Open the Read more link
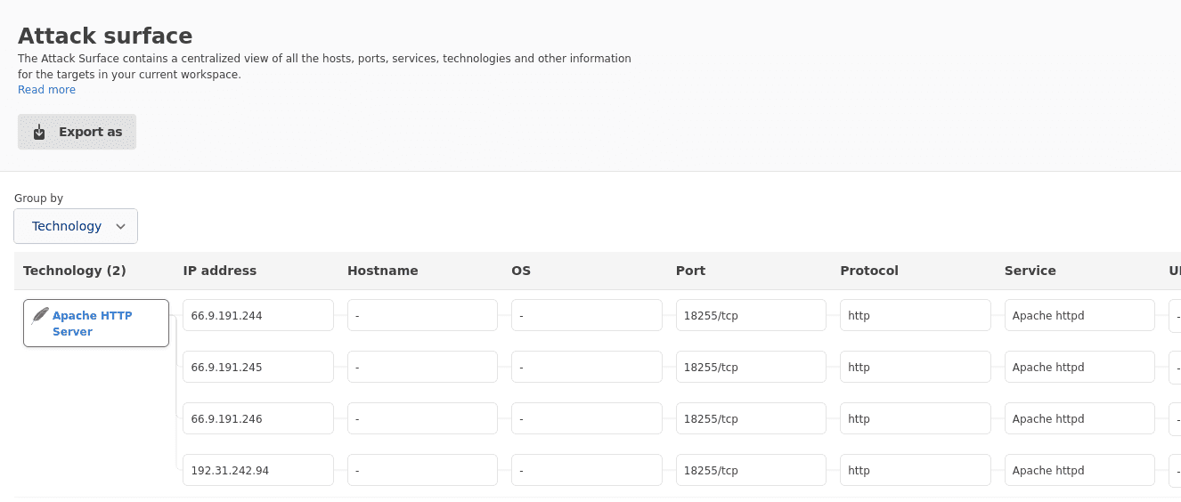 [x=46, y=90]
